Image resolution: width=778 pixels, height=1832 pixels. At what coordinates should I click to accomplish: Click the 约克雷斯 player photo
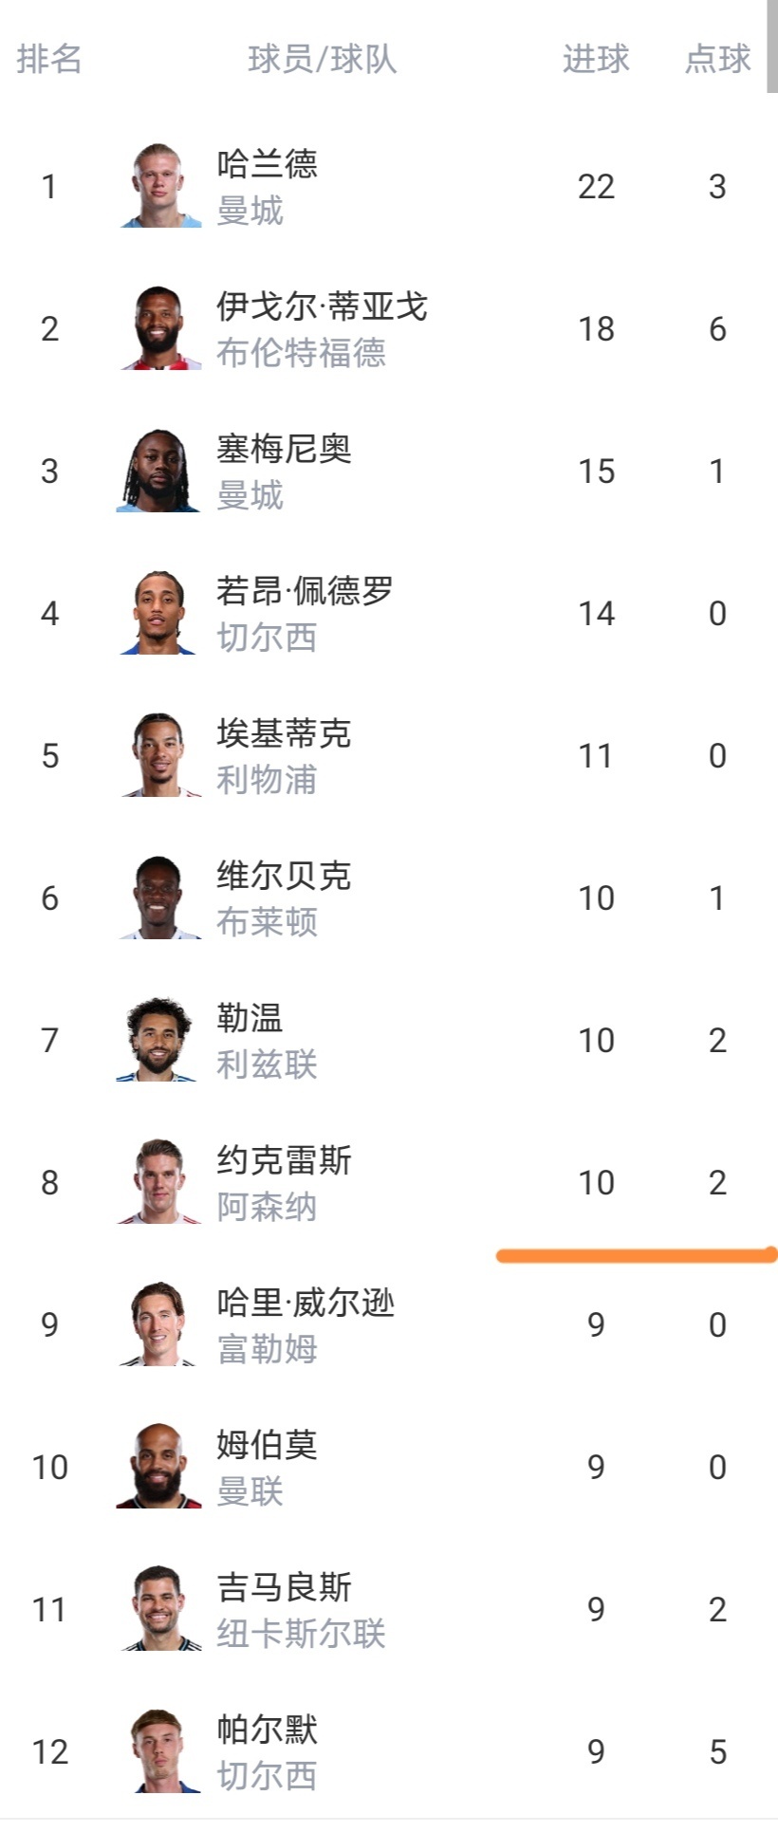click(159, 1182)
